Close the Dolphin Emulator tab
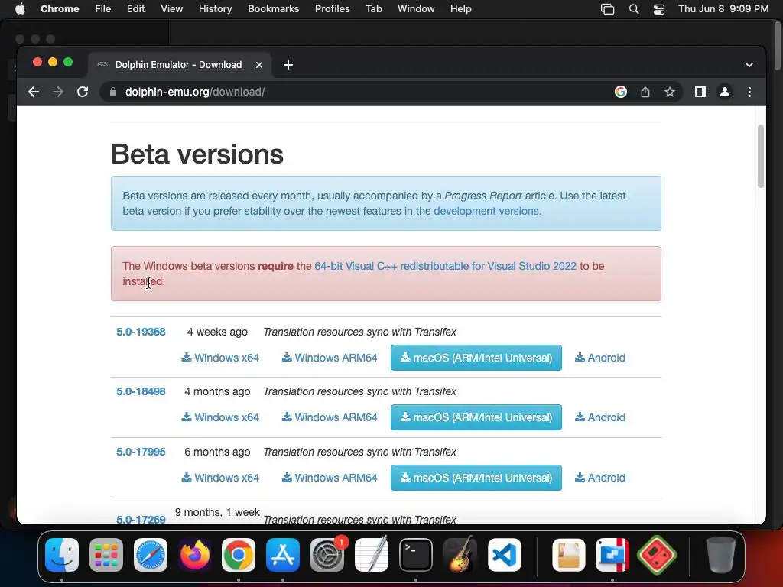Viewport: 783px width, 587px height. 258,65
